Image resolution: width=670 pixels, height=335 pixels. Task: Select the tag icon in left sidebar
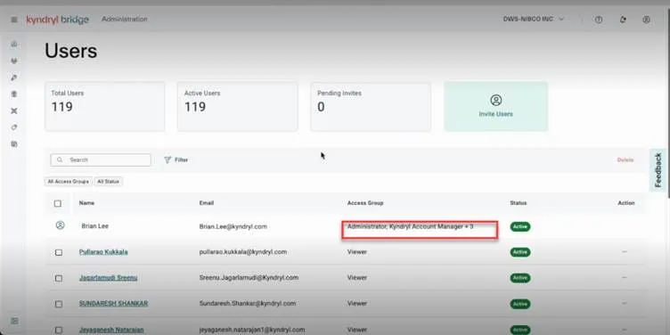click(14, 127)
